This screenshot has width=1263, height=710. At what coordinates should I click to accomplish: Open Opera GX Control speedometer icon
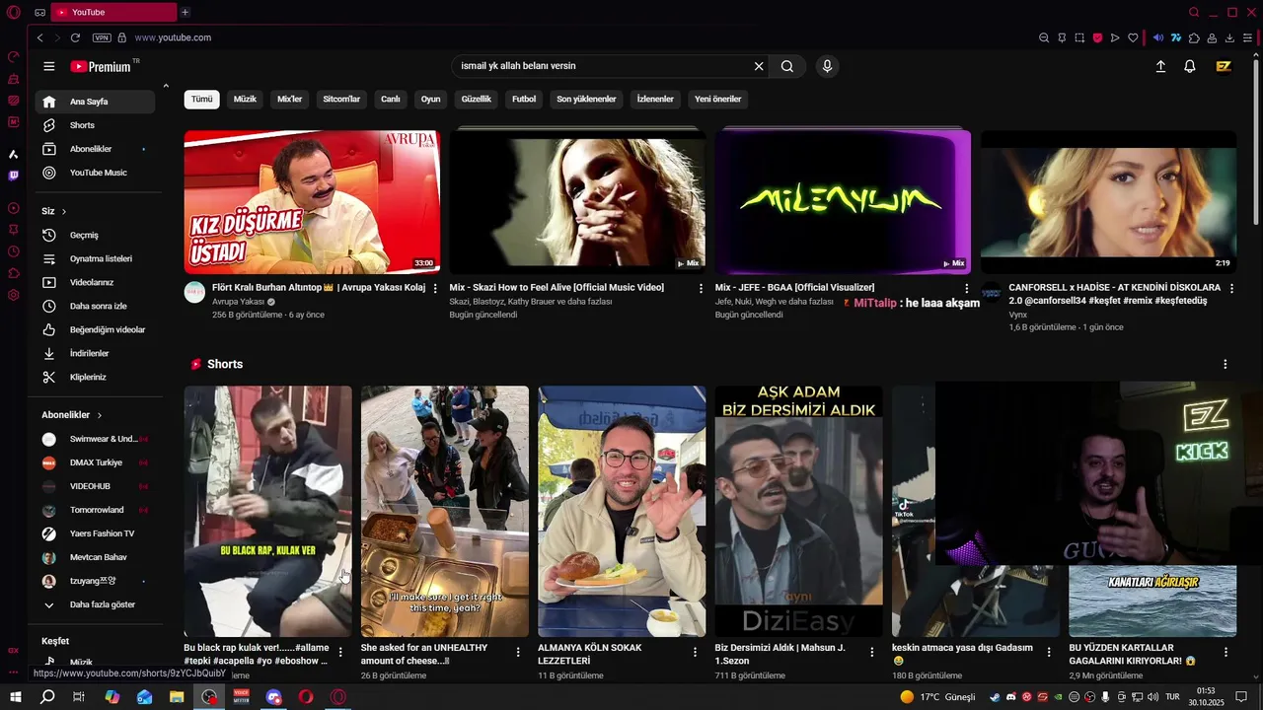13,56
